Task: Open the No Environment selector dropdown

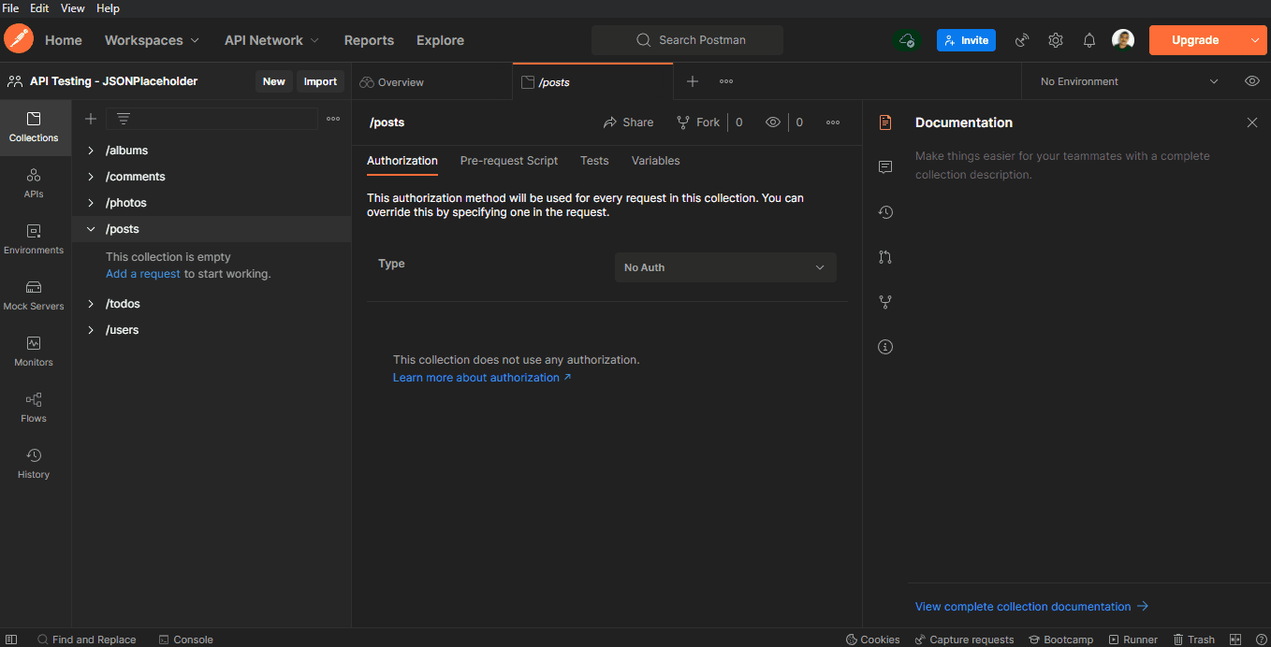Action: point(1129,81)
